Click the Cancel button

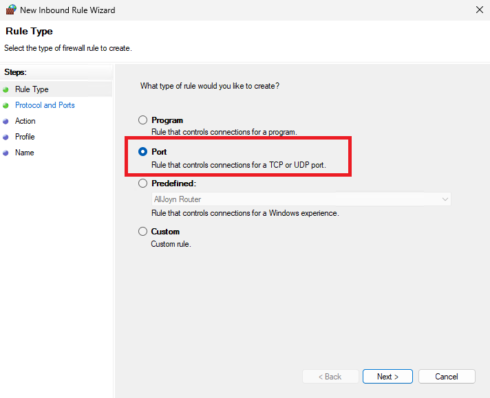(x=447, y=377)
